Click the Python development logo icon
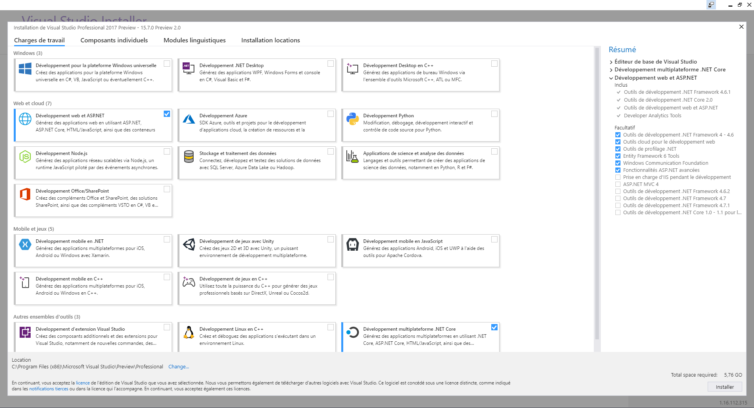Viewport: 754px width, 408px height. [x=353, y=119]
